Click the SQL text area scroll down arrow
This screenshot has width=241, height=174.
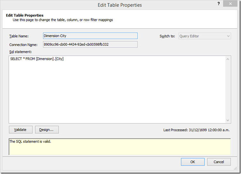coord(228,120)
